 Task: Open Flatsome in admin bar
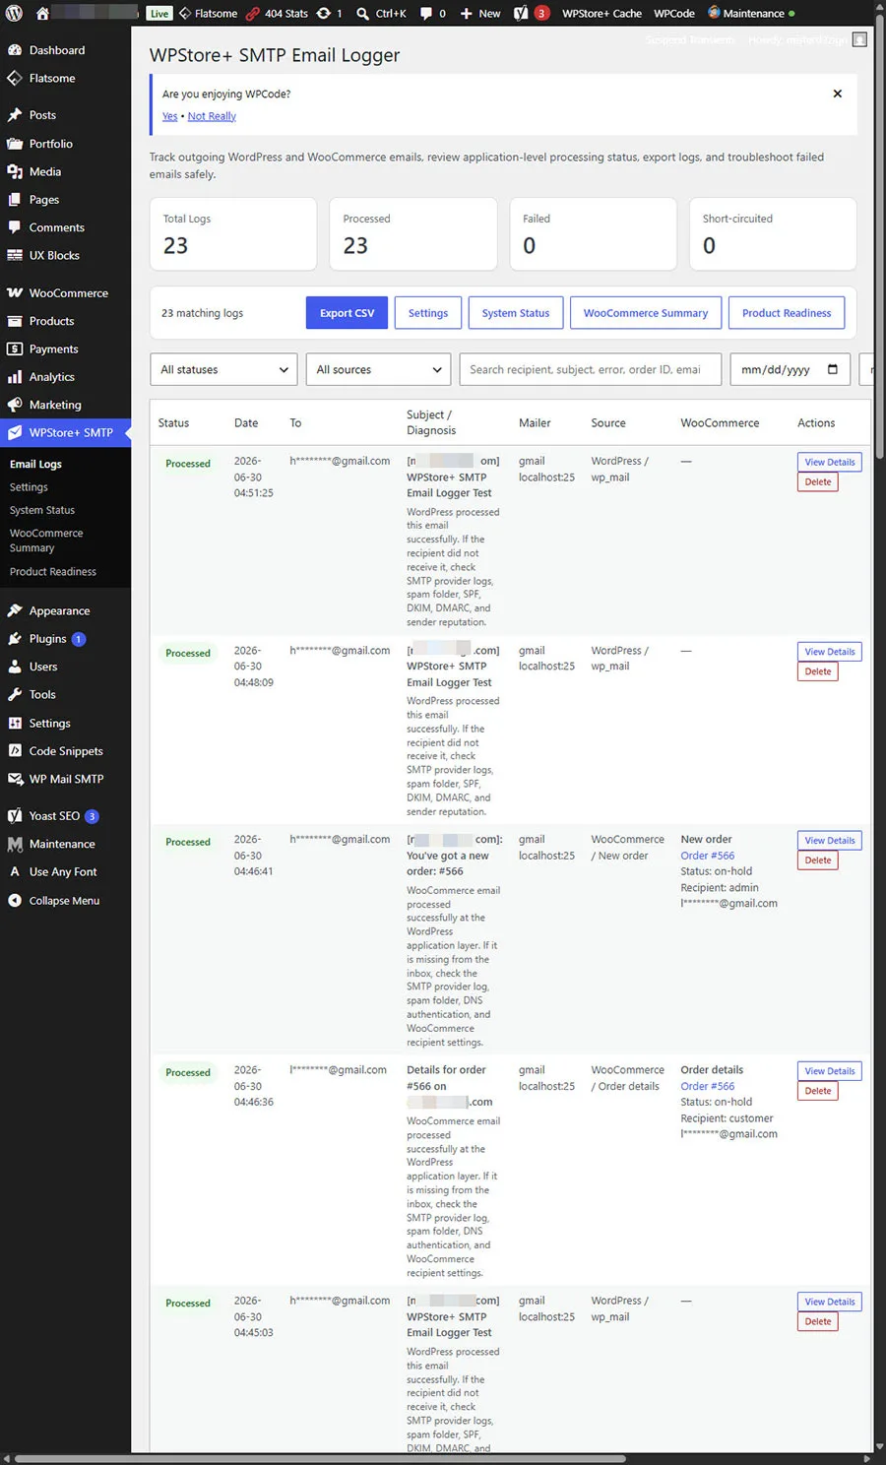tap(208, 14)
